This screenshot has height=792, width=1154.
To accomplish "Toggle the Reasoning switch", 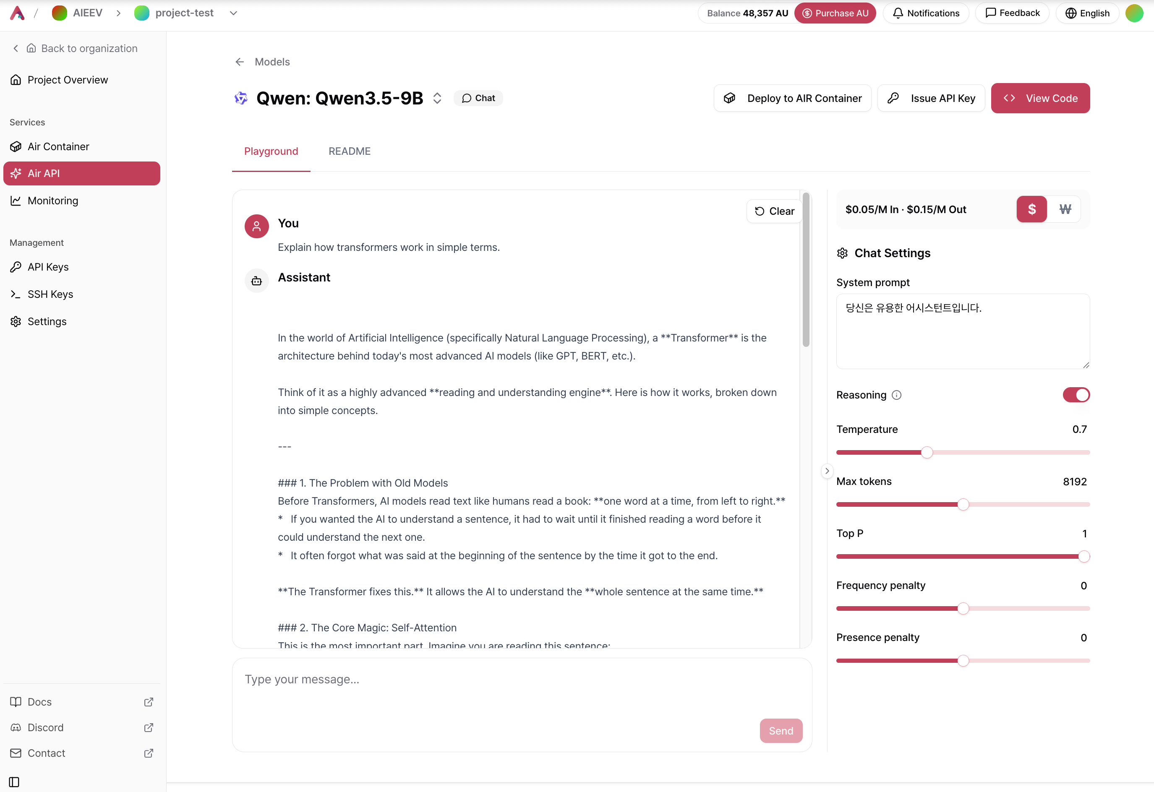I will [1076, 395].
